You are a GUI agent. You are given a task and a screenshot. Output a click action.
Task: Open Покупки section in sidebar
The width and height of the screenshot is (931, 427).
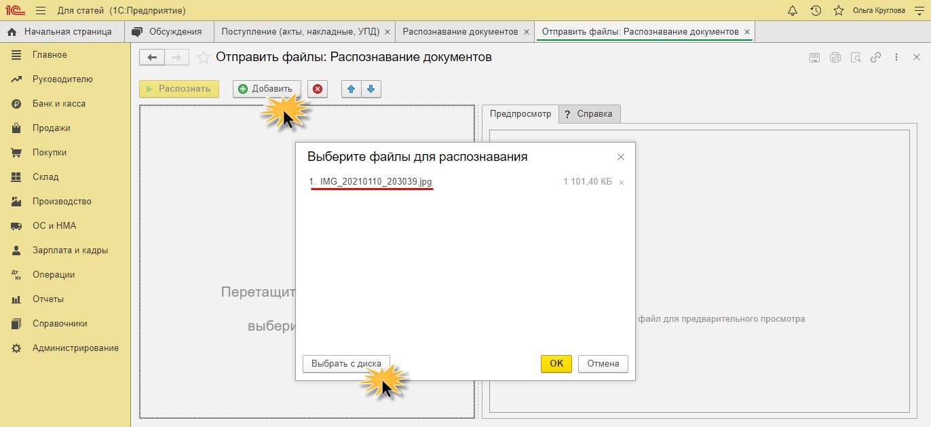click(65, 153)
